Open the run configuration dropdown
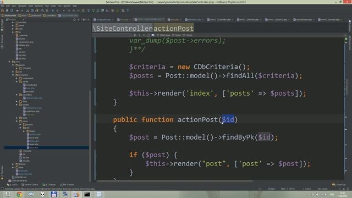 (x=64, y=10)
